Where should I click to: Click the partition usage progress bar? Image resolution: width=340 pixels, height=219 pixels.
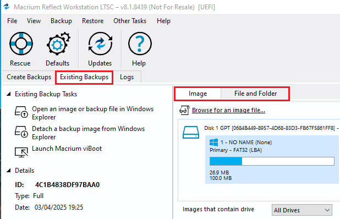click(x=272, y=161)
